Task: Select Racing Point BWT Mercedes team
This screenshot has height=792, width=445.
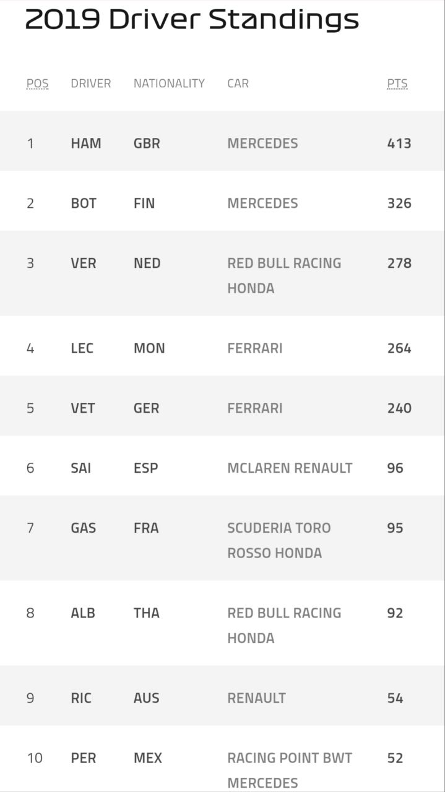Action: tap(290, 770)
